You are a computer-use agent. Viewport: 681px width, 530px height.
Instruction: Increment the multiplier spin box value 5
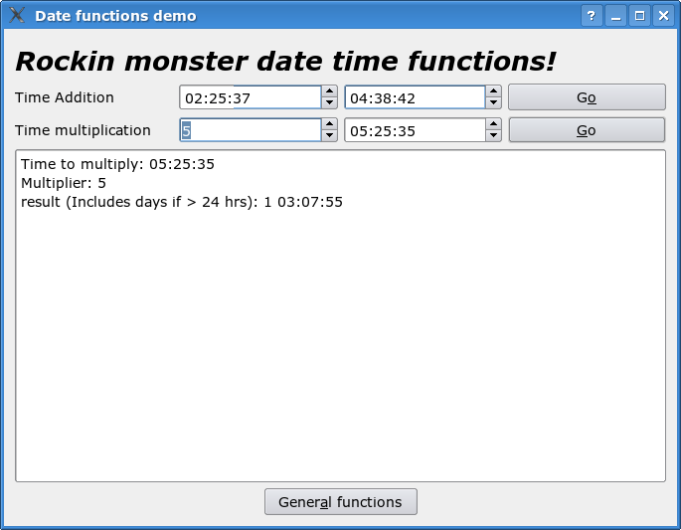329,124
